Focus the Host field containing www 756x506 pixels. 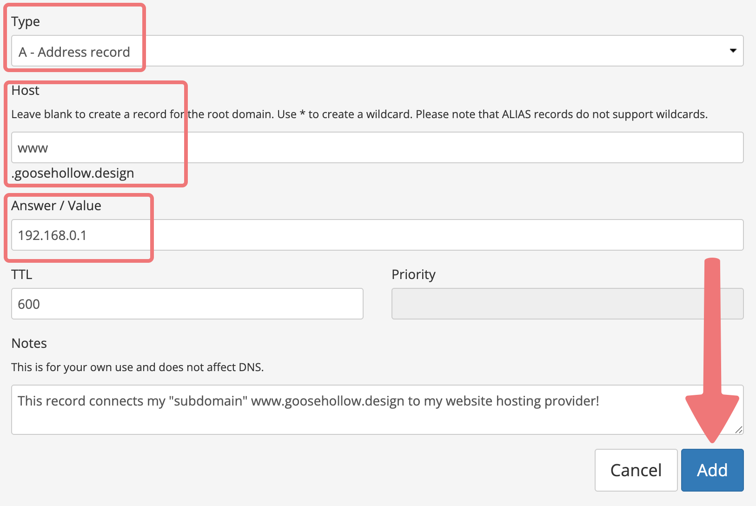click(x=377, y=147)
